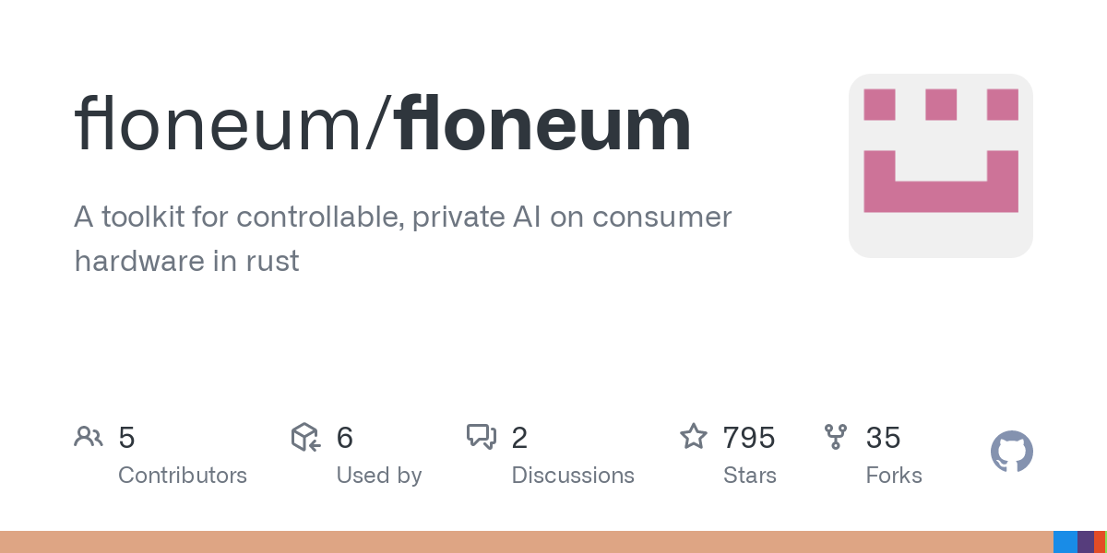Click the Forks label
This screenshot has height=553, width=1107.
click(894, 476)
